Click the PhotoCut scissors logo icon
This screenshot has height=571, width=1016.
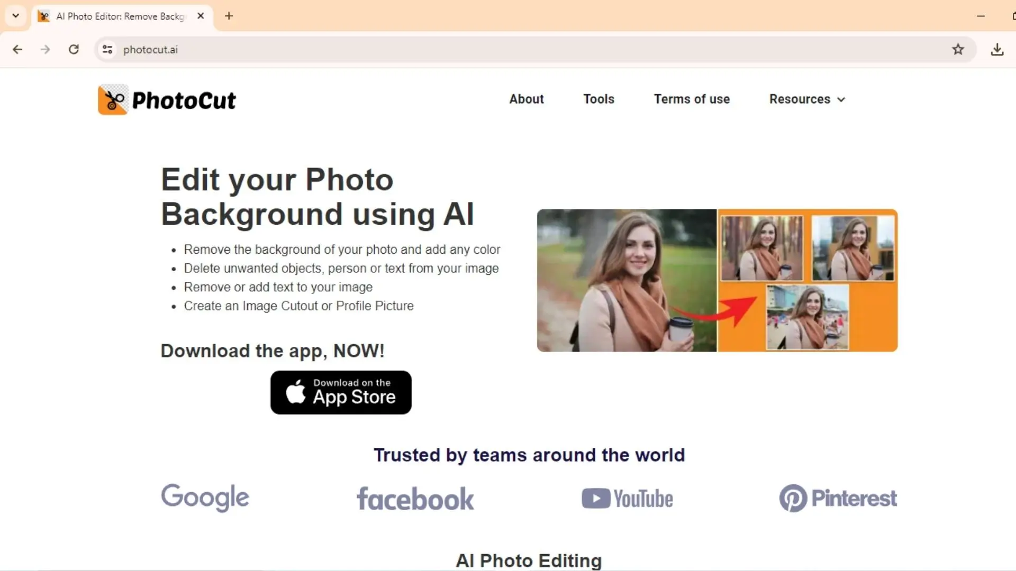(x=113, y=99)
